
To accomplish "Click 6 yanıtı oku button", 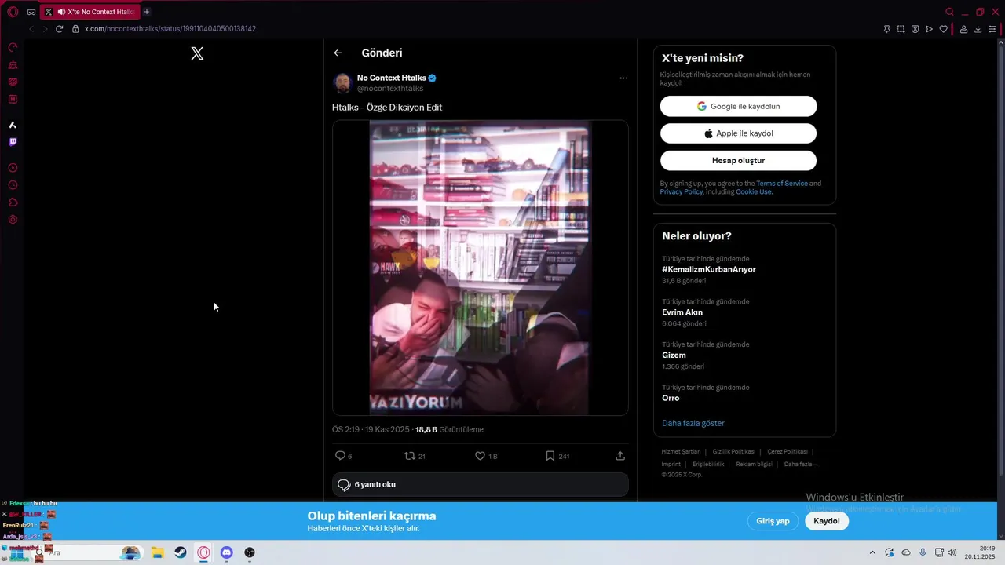I will pyautogui.click(x=480, y=484).
